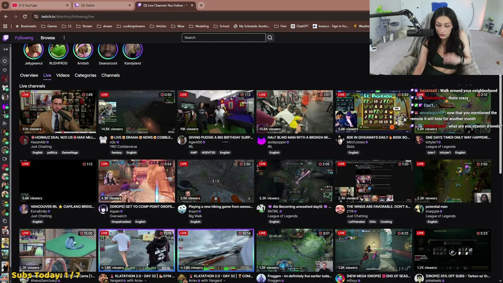This screenshot has height=283, width=503.
Task: Switch to the (3) Twitch browser tab
Action: point(104,6)
